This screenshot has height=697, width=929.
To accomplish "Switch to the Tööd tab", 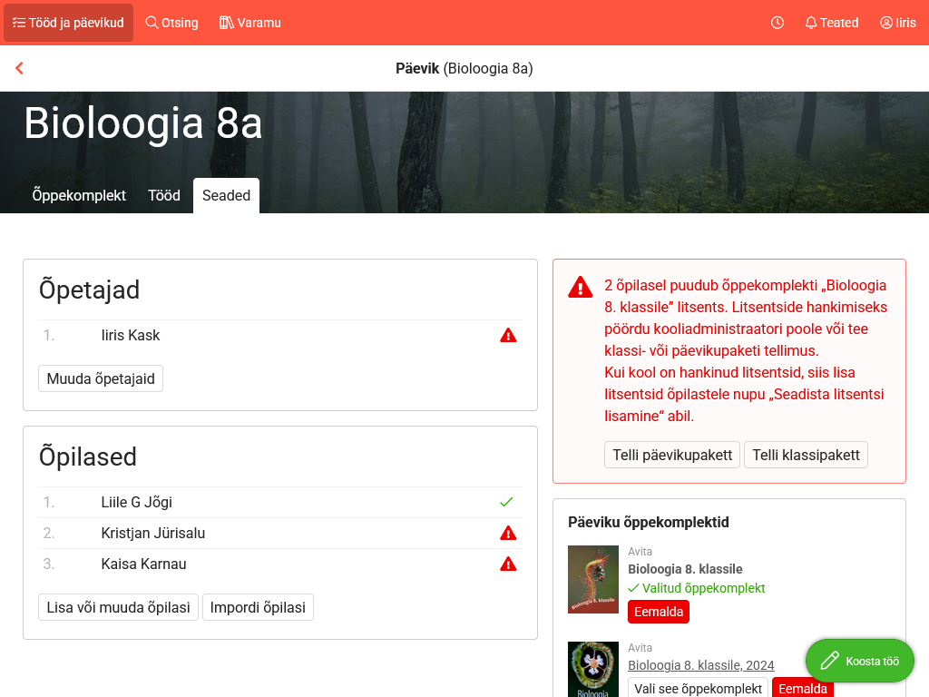I will (164, 195).
